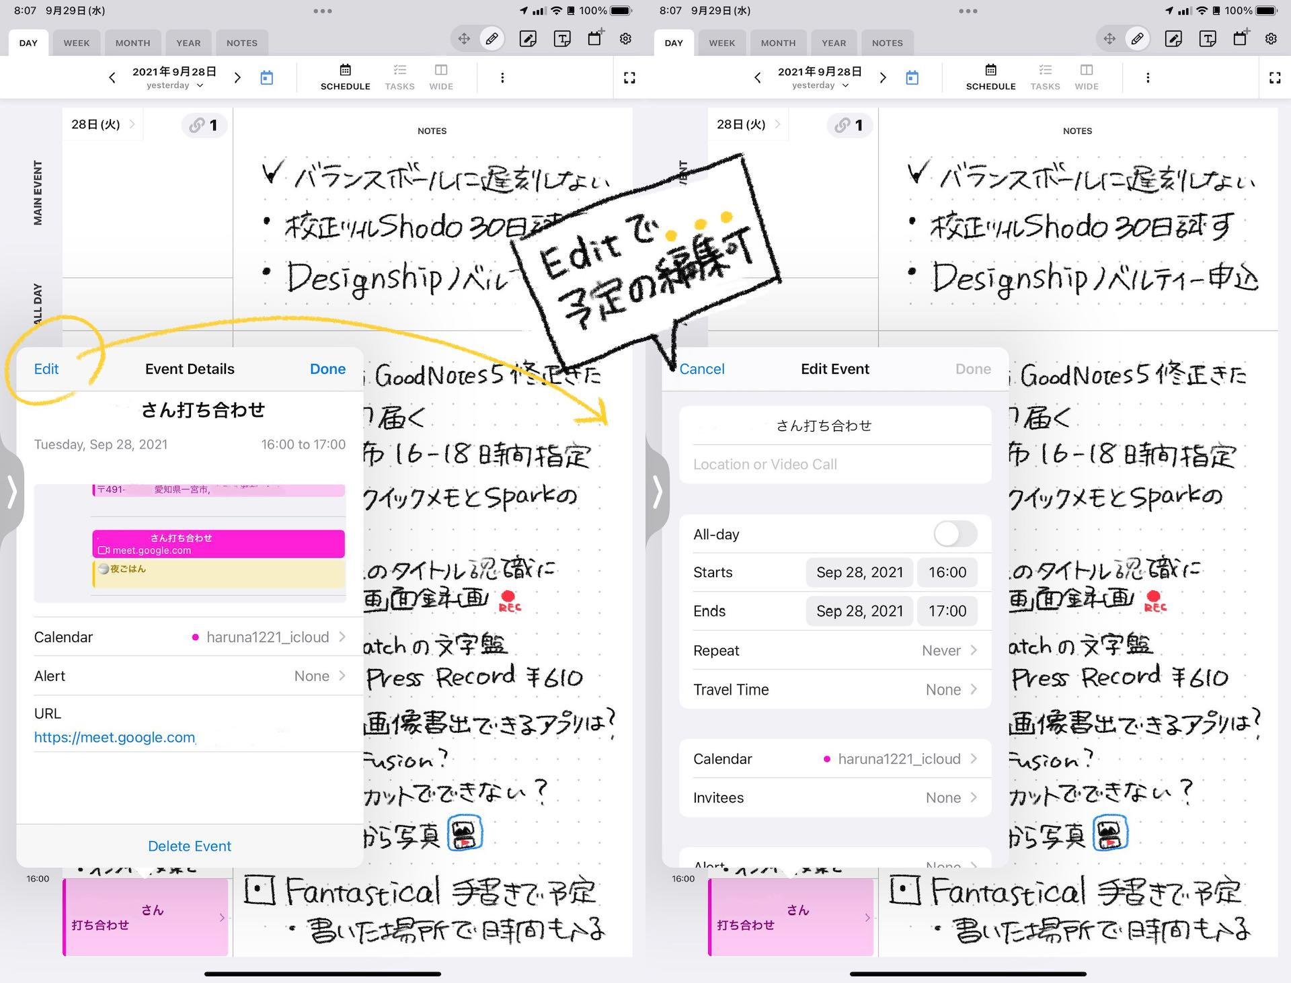Image resolution: width=1291 pixels, height=983 pixels.
Task: Toggle fullscreen in right window
Action: pyautogui.click(x=1275, y=78)
